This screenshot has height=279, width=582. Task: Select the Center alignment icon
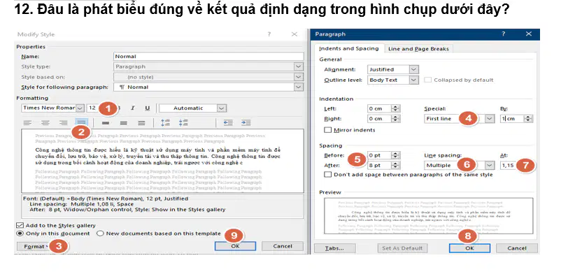[x=45, y=123]
